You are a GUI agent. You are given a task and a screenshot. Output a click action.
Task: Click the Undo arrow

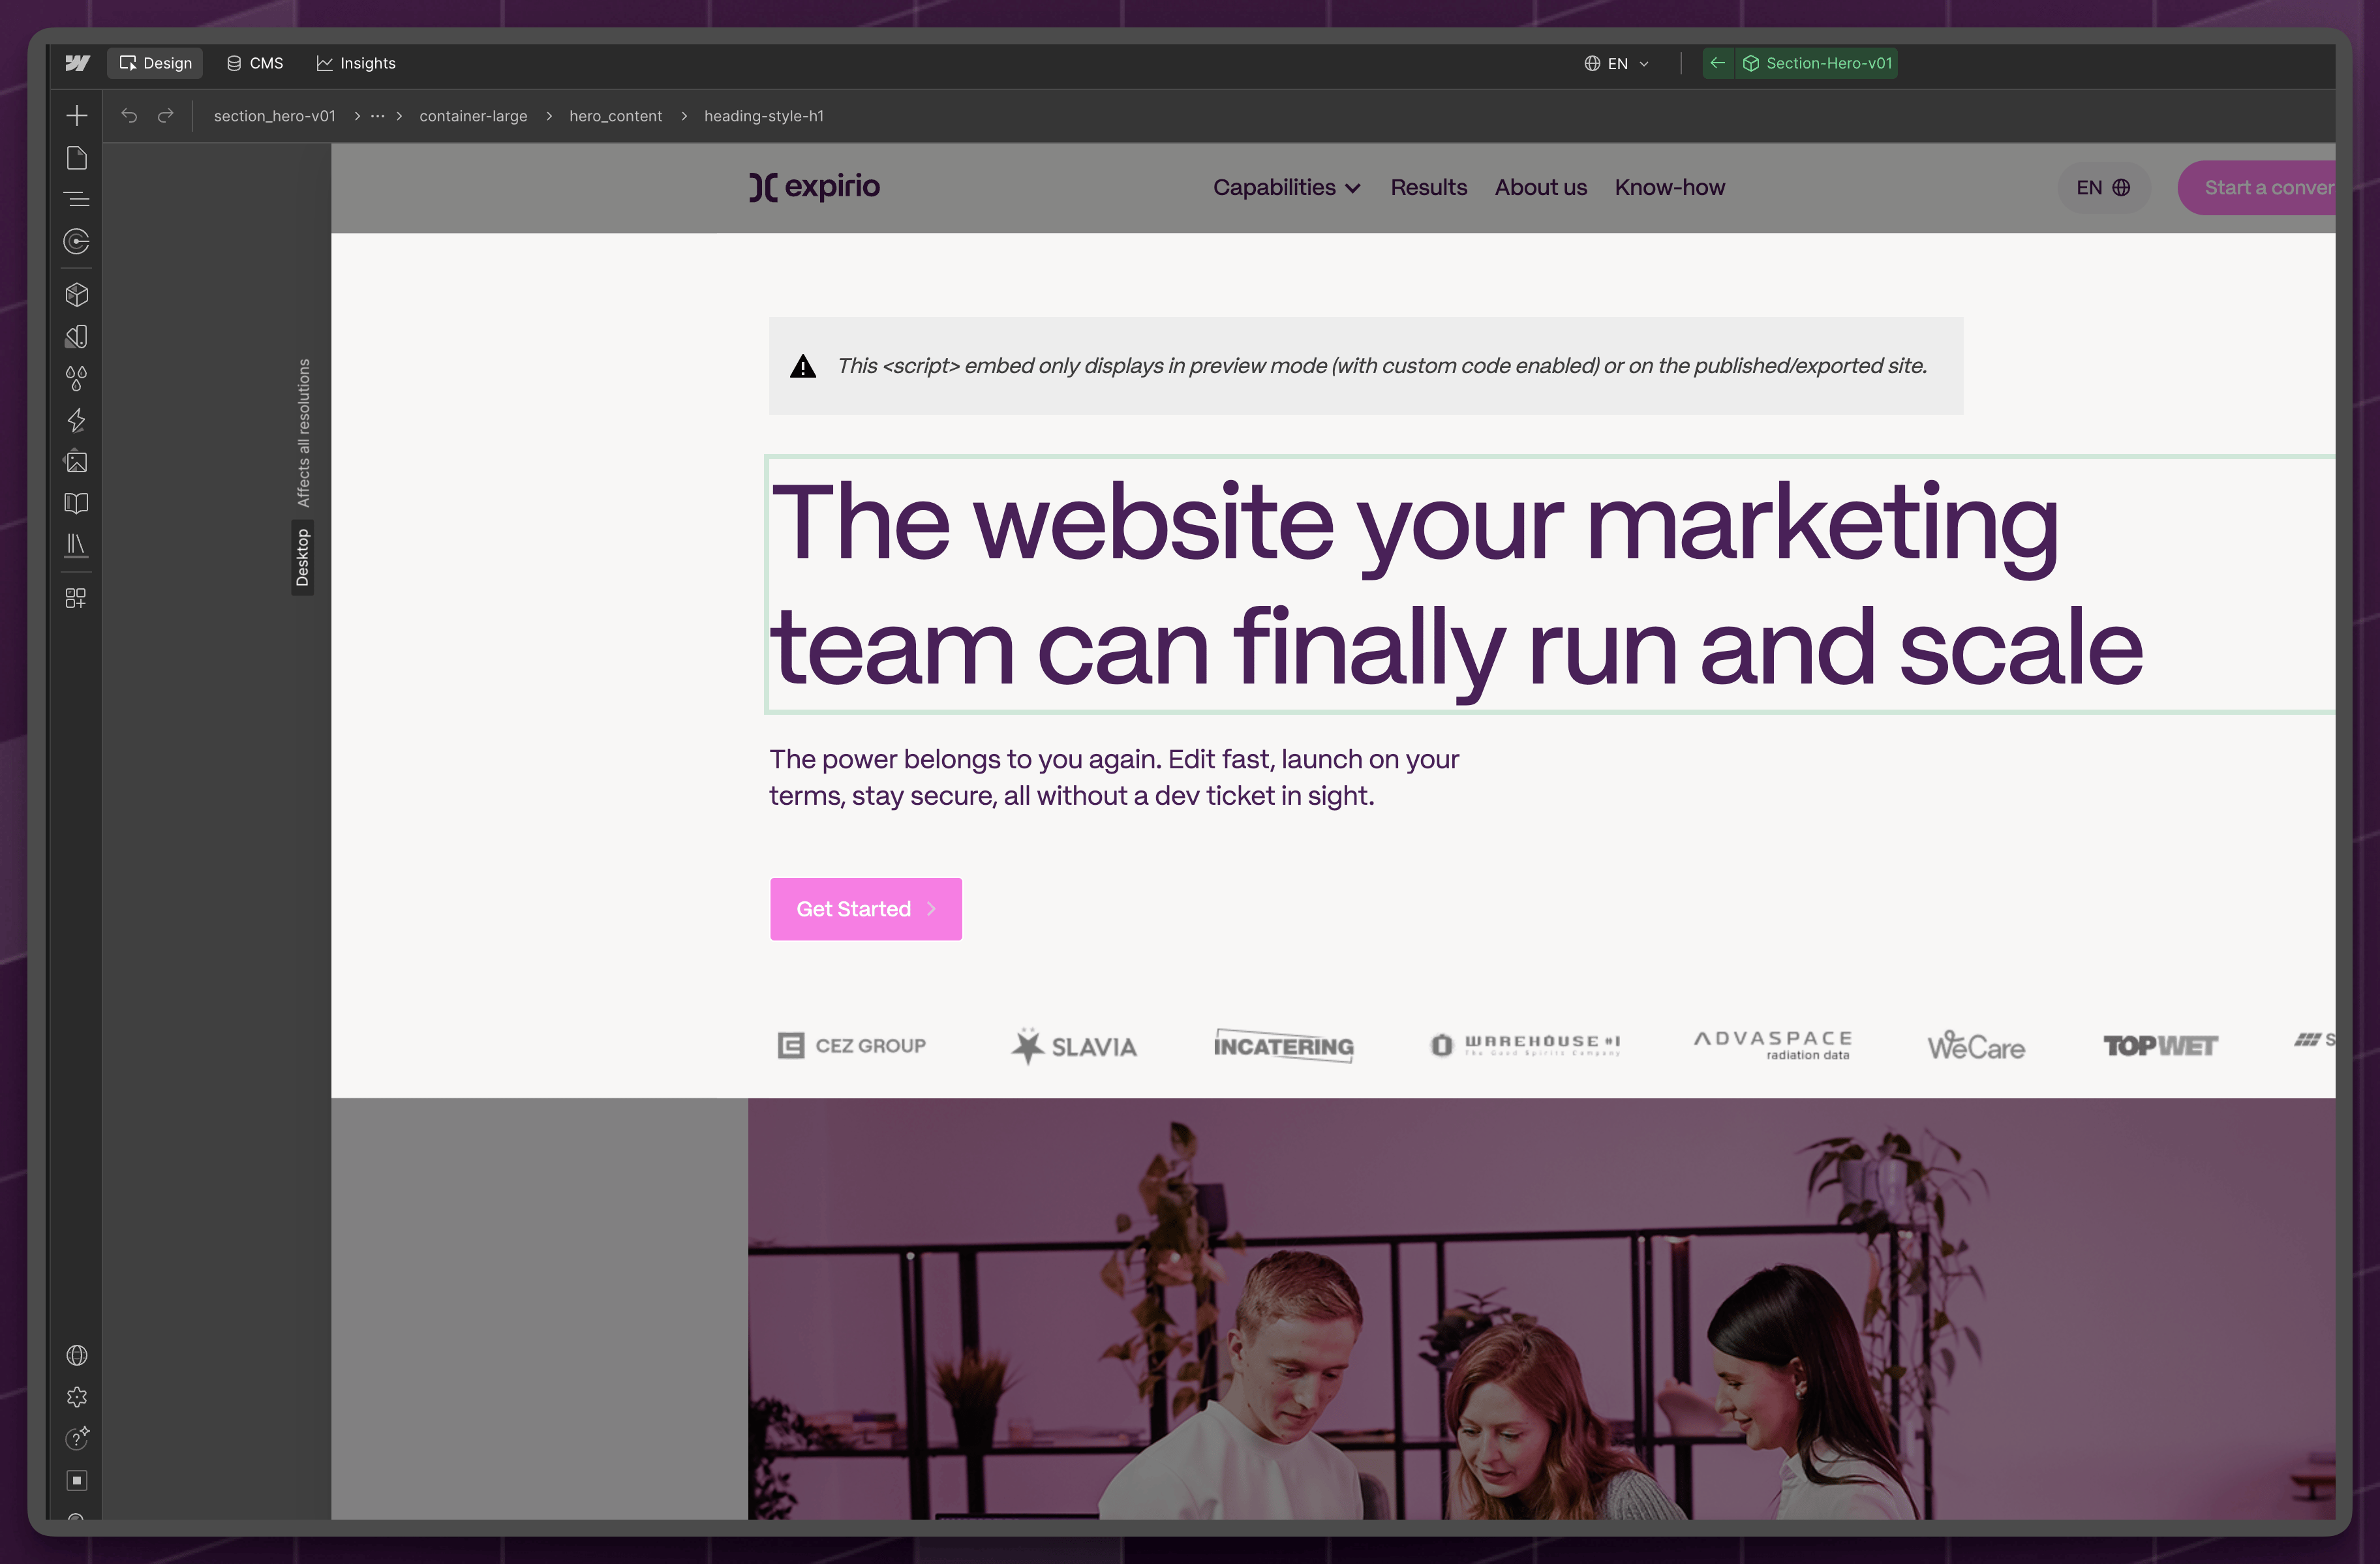point(129,116)
